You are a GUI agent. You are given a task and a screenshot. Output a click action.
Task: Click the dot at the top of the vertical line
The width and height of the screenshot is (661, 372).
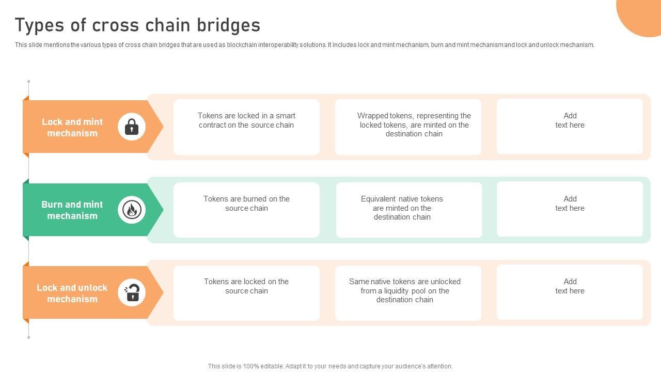28,82
